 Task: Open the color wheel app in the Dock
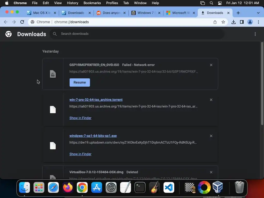pos(204,187)
